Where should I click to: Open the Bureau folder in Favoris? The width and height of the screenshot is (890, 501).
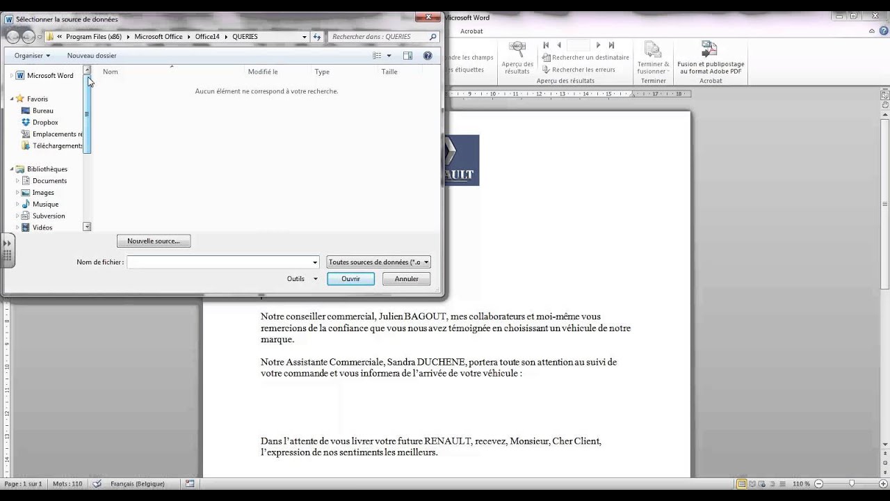coord(38,111)
